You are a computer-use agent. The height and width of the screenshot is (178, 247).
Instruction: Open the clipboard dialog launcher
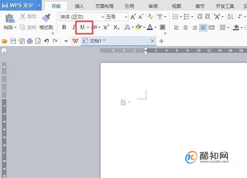(x=53, y=33)
